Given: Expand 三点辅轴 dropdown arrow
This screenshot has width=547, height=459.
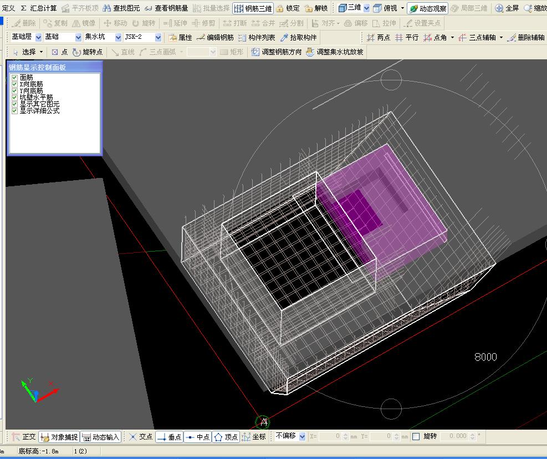Looking at the screenshot, I should click(x=502, y=37).
